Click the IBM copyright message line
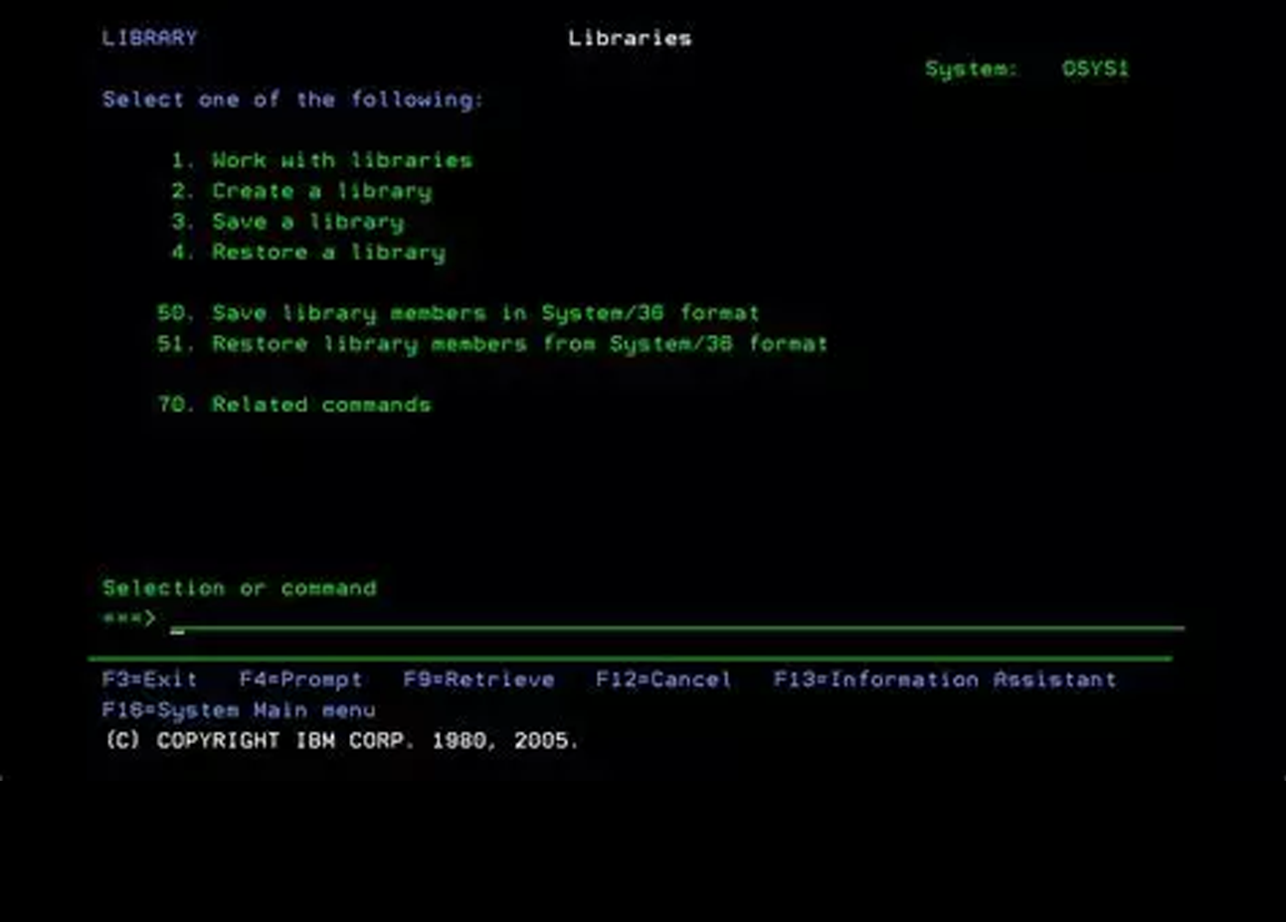Viewport: 1286px width, 922px height. pos(341,741)
